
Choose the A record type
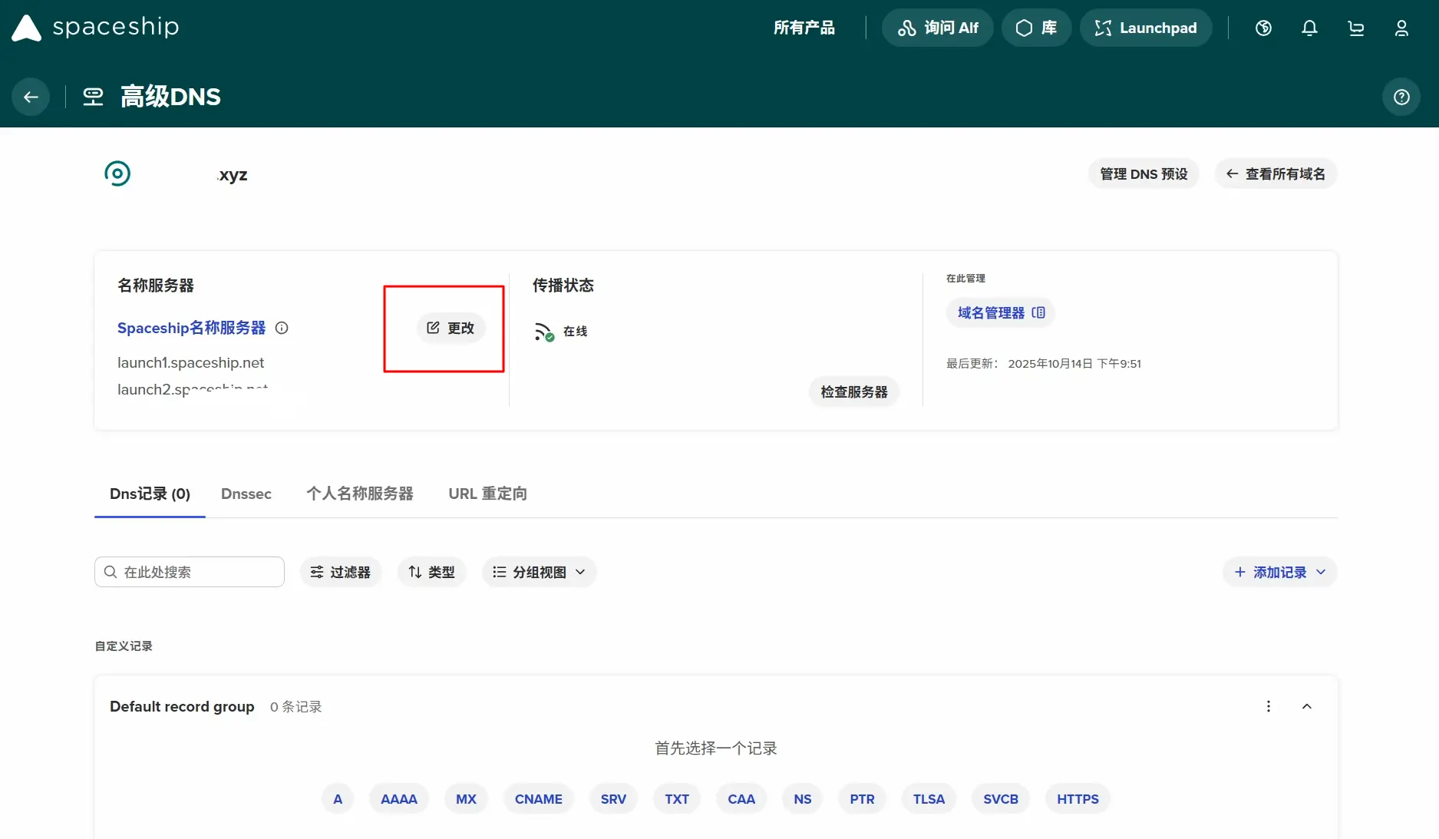pyautogui.click(x=338, y=799)
